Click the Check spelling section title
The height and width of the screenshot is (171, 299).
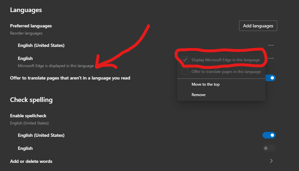[x=31, y=100]
